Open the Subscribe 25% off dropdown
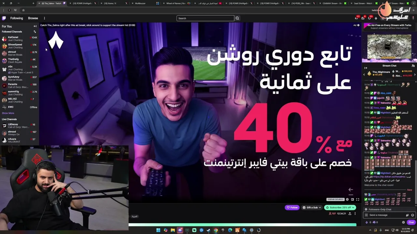The image size is (417, 234). coord(340,207)
